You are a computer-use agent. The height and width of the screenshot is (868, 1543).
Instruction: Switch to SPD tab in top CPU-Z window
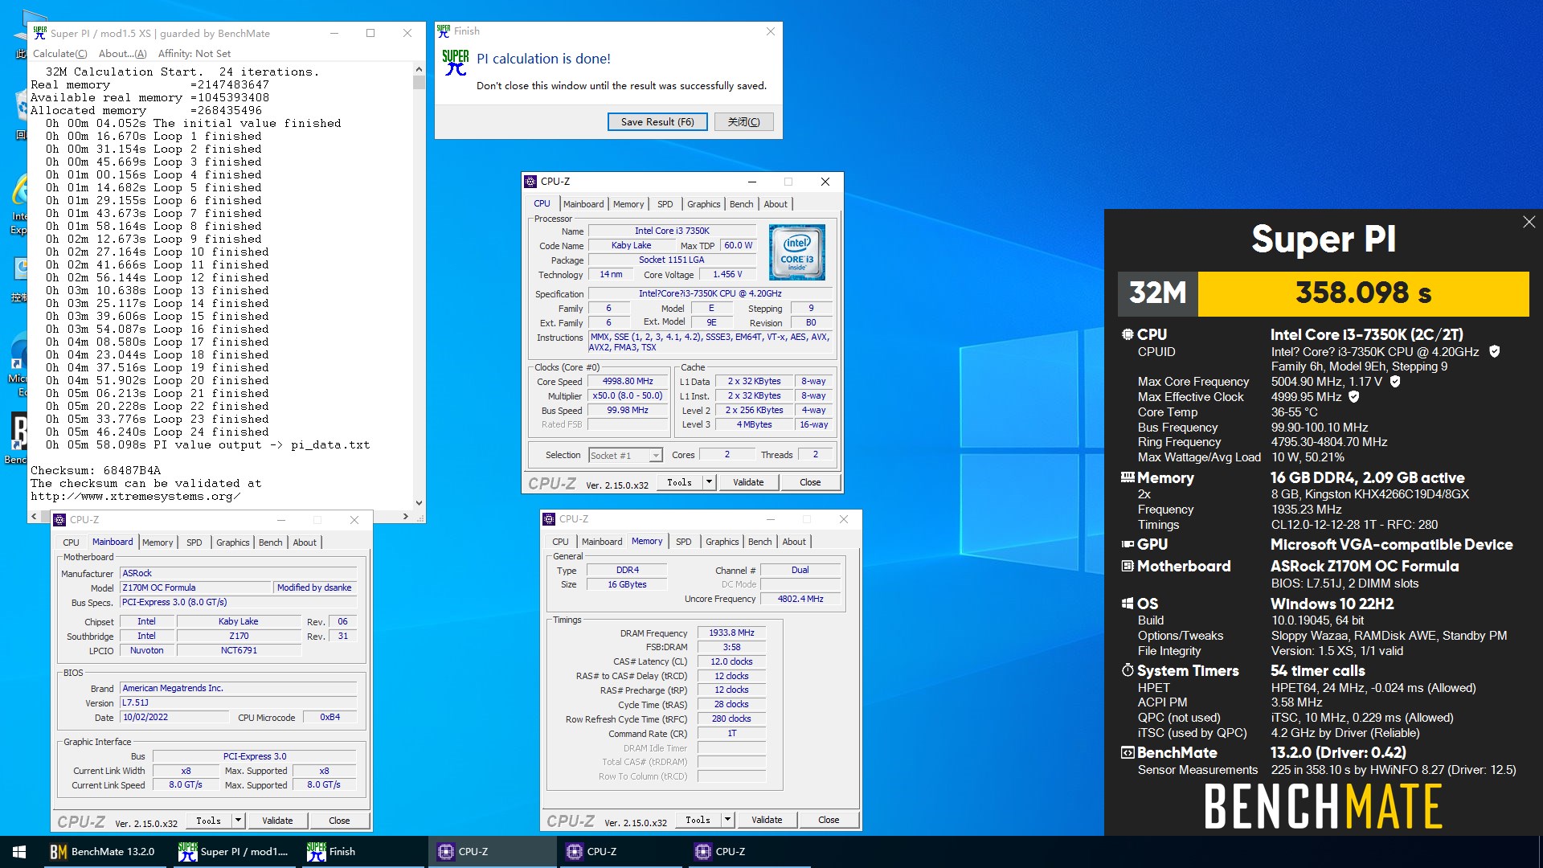665,204
